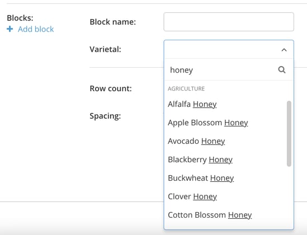Click the Block name label

112,22
